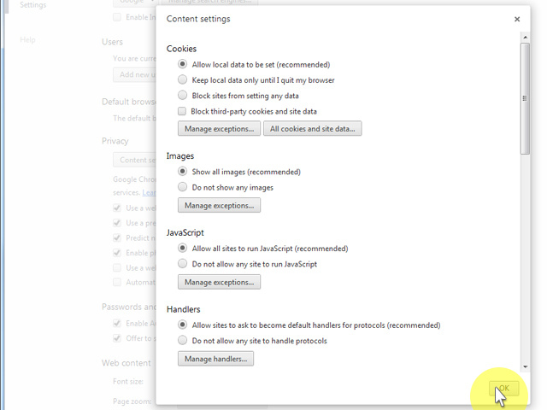Click the scroll down arrow in dialog
This screenshot has width=547, height=410.
tap(525, 366)
